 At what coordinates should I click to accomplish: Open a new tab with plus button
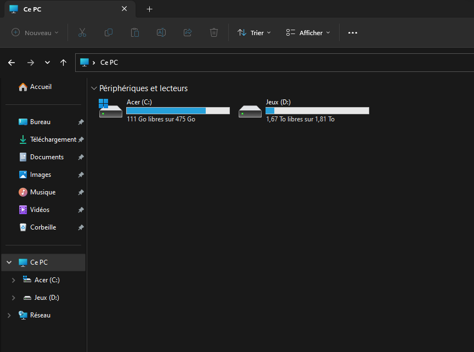[x=149, y=9]
